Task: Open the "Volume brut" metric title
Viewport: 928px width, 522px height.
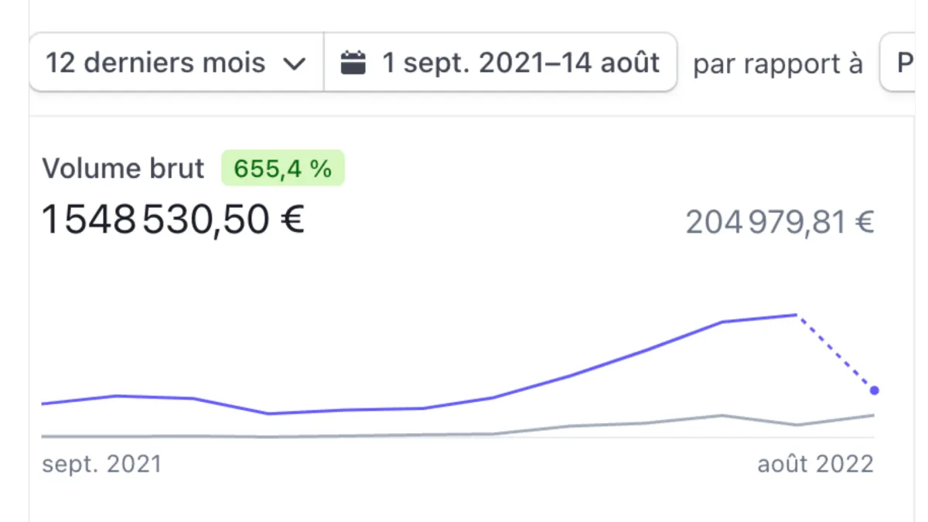Action: click(123, 169)
